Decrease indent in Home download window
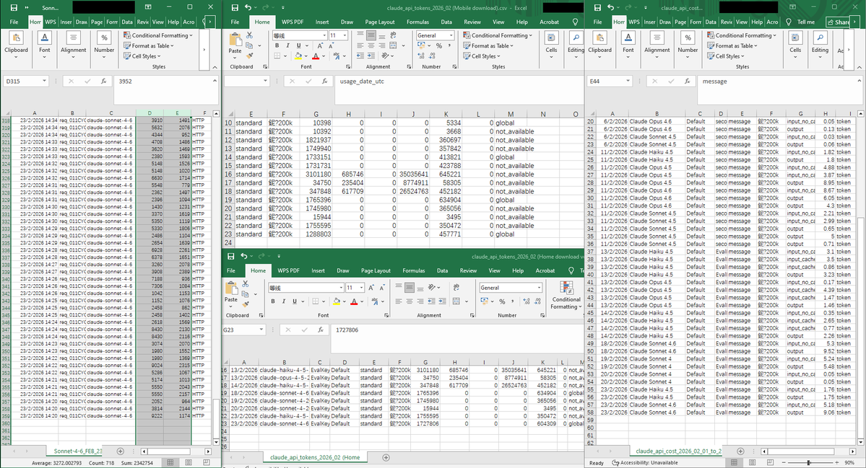 pyautogui.click(x=431, y=301)
